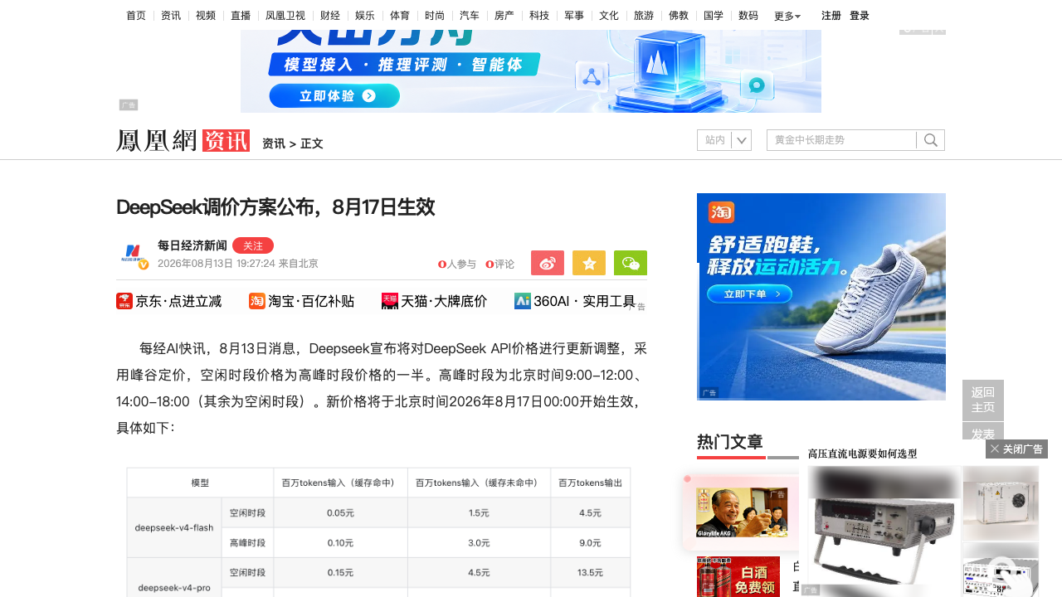Open the 评论 comments link

[500, 265]
